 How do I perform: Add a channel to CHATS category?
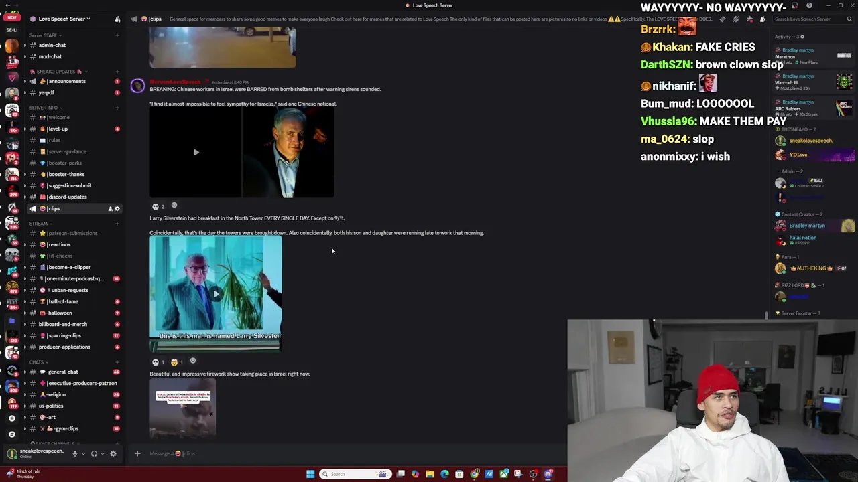(117, 362)
